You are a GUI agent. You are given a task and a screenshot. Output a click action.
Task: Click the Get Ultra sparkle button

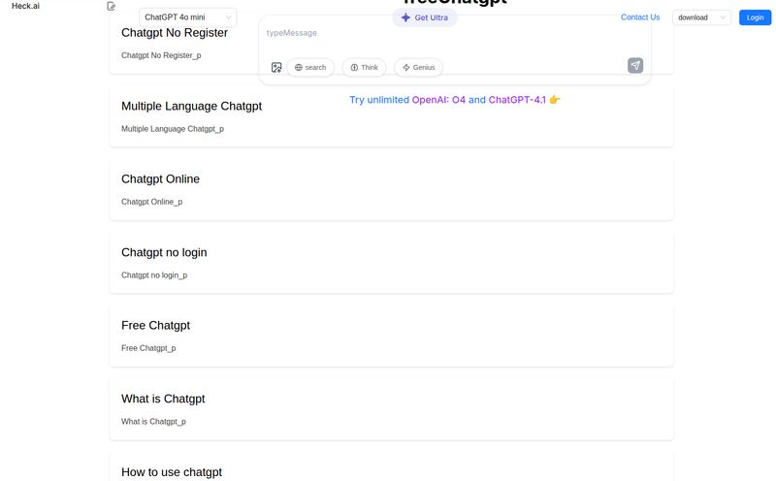point(425,17)
